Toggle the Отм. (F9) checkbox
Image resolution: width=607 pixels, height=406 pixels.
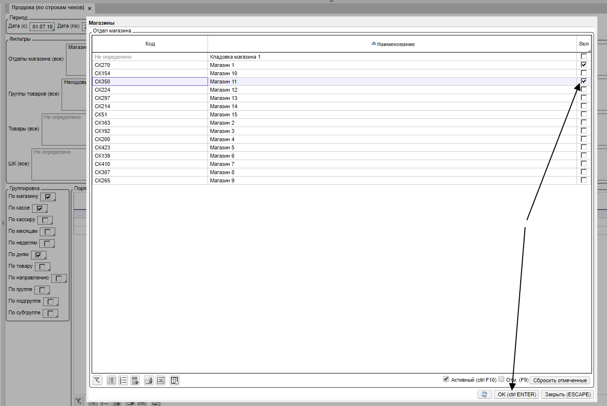(501, 379)
